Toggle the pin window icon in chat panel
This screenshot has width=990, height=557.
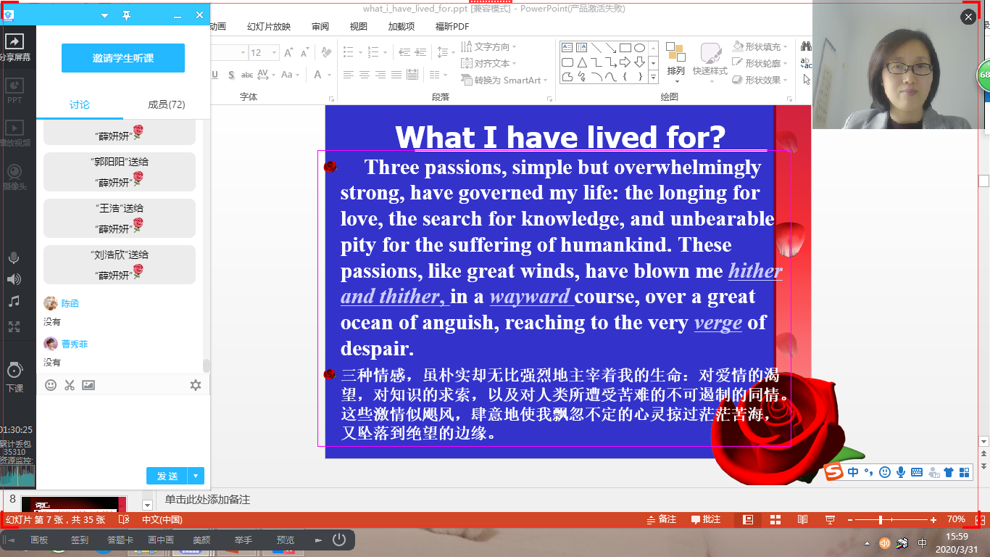pos(126,15)
